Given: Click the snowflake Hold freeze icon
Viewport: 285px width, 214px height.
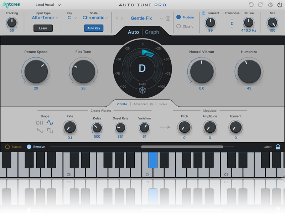Looking at the screenshot, I should pyautogui.click(x=142, y=91).
